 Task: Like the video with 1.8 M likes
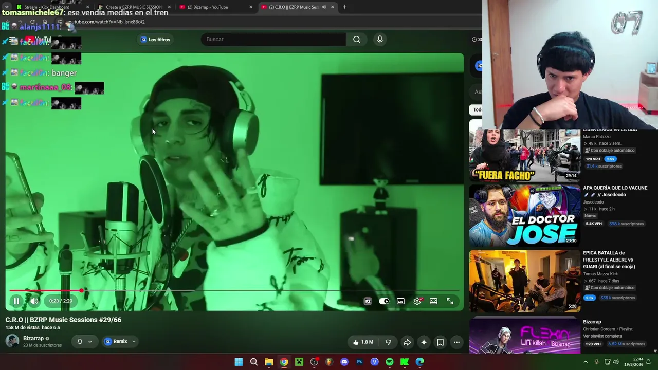click(x=363, y=342)
